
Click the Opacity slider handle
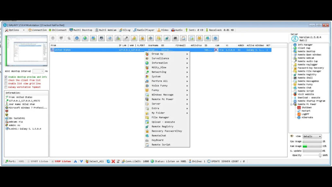point(320,156)
